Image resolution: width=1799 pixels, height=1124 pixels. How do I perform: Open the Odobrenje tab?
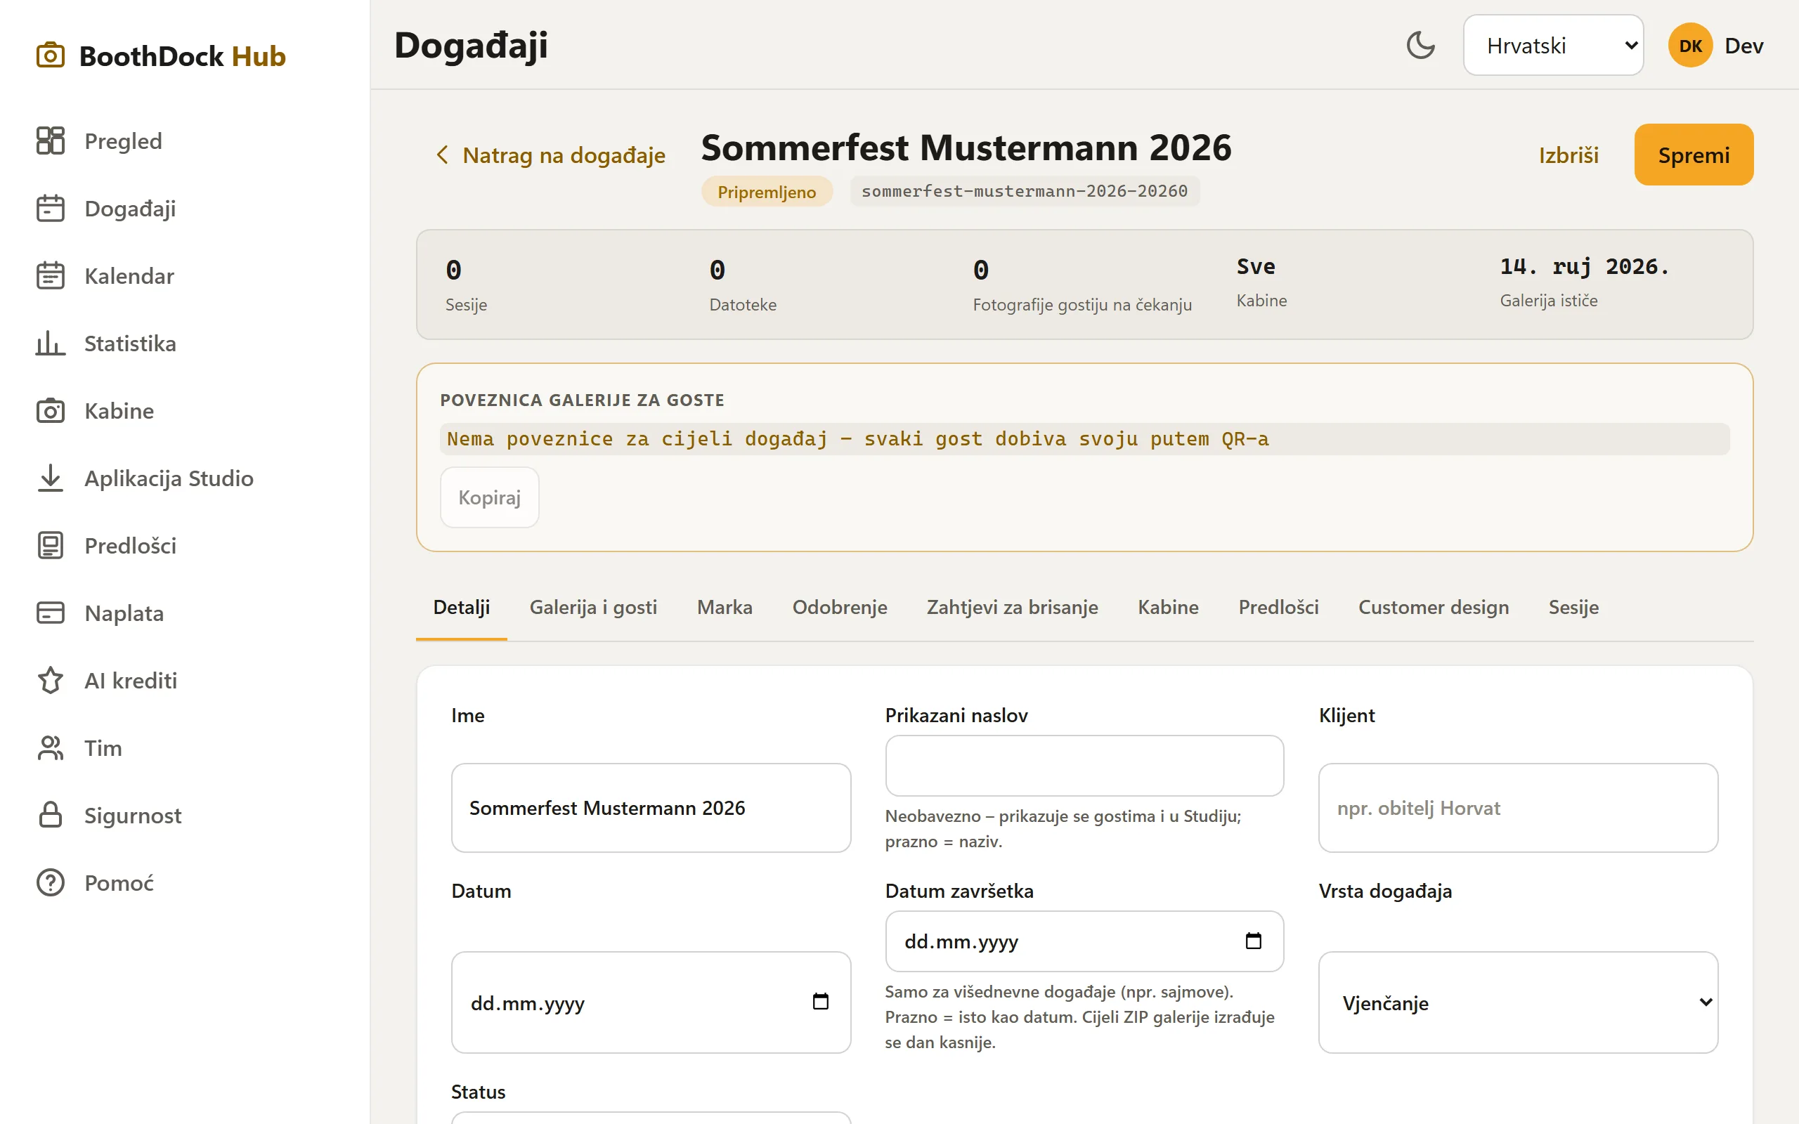tap(839, 608)
